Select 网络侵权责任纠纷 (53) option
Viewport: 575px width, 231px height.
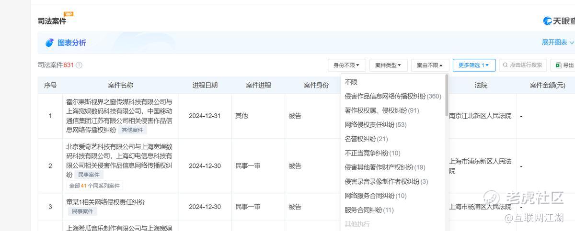(x=376, y=125)
